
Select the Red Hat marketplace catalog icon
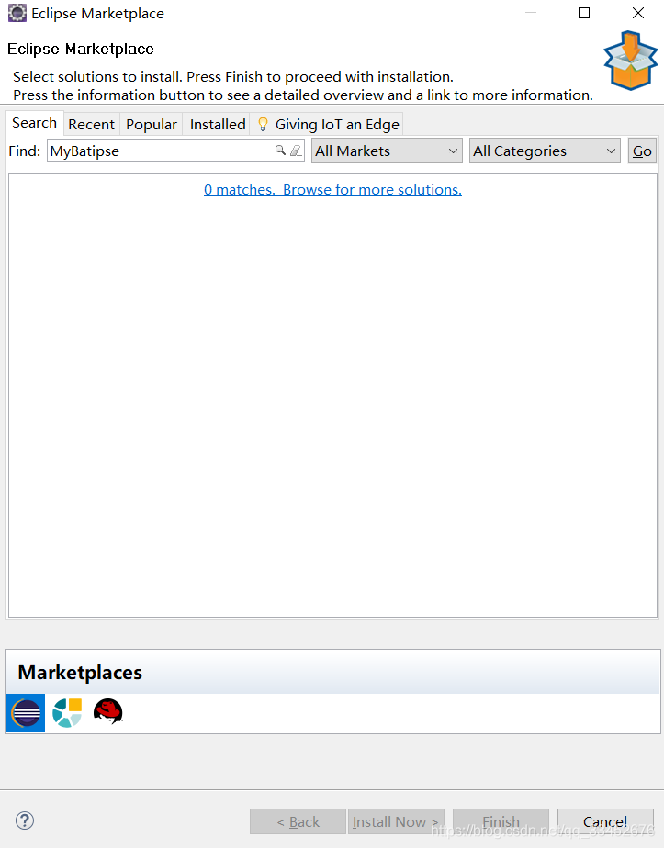click(108, 712)
